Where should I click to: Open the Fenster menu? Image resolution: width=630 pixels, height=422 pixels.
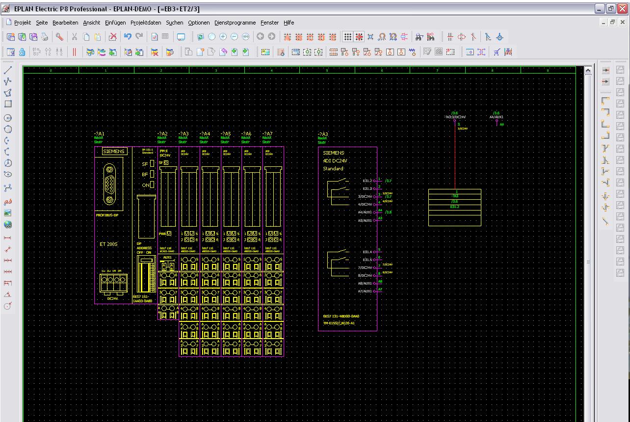pyautogui.click(x=270, y=23)
